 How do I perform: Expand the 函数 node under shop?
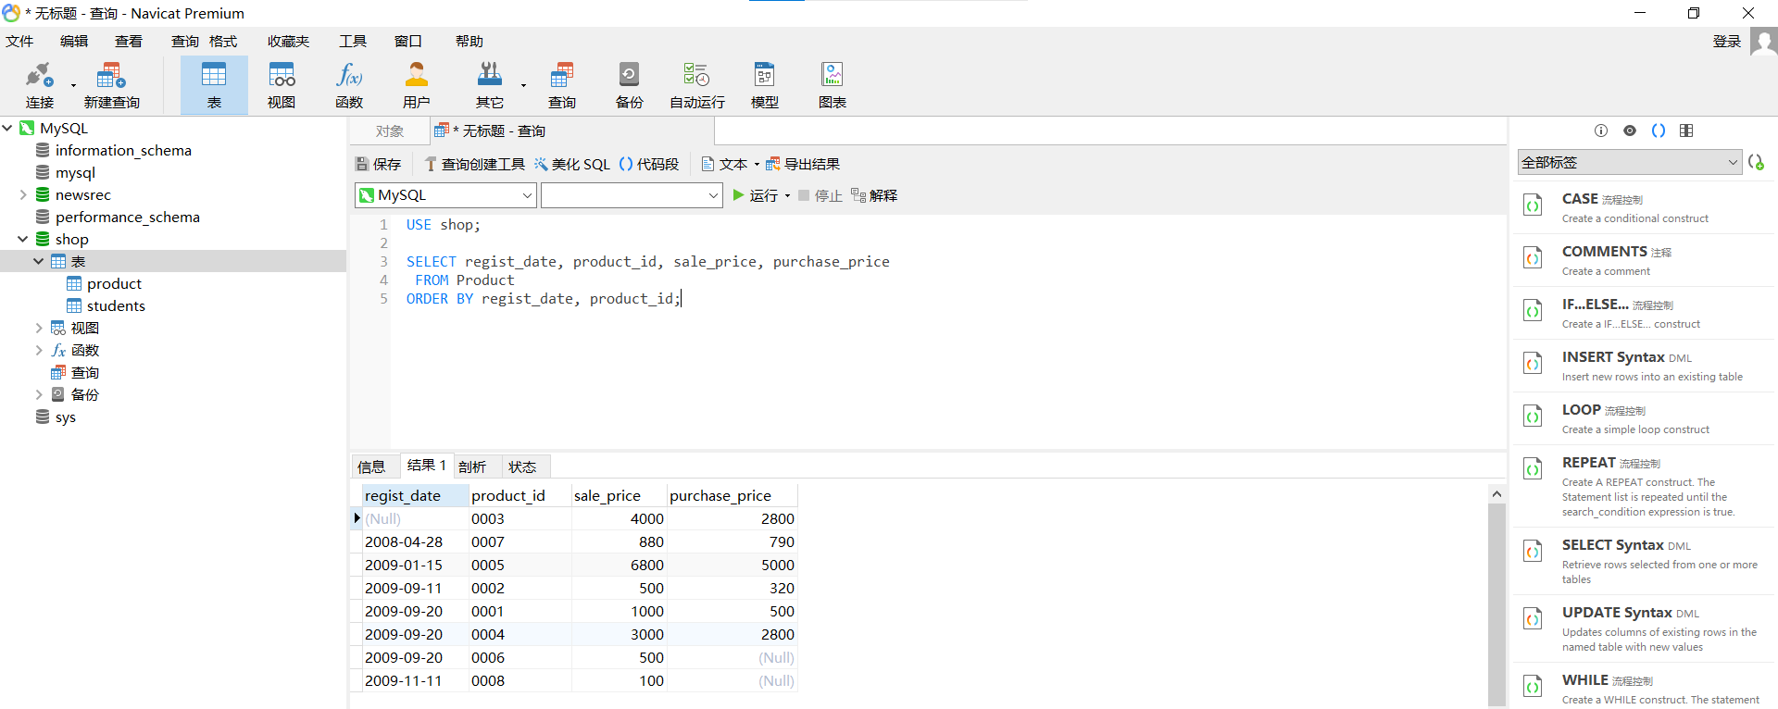point(39,350)
